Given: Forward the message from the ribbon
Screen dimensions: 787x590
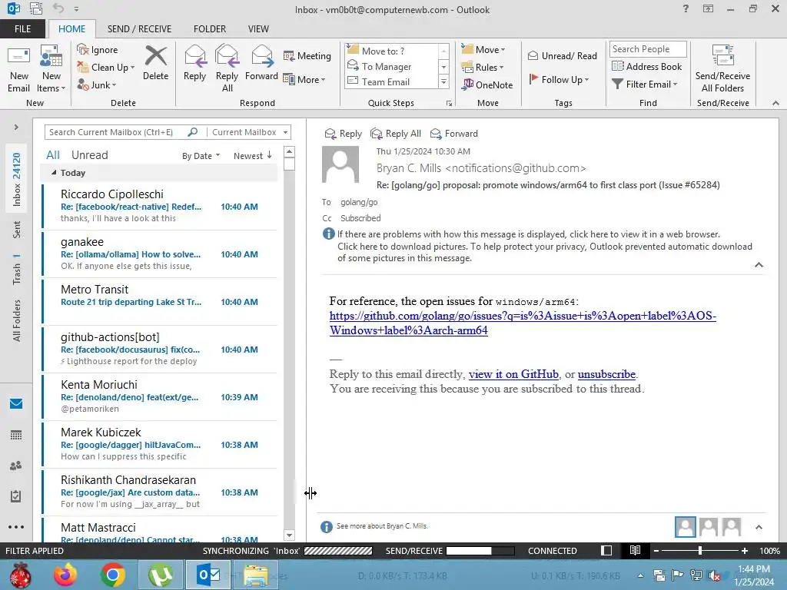Looking at the screenshot, I should [x=261, y=63].
